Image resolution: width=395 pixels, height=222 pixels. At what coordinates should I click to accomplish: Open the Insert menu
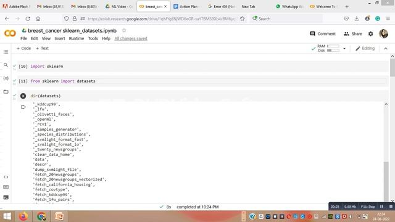pos(60,38)
